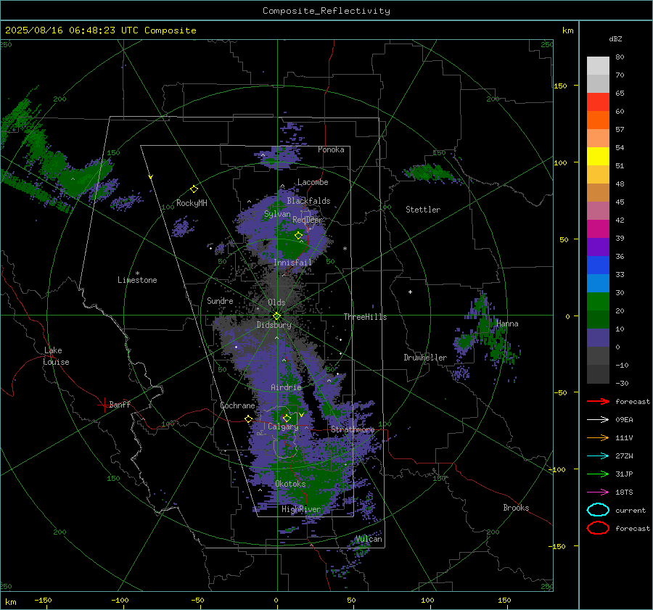Click the yellow diamond marker near Cochrane
This screenshot has width=653, height=610.
pyautogui.click(x=249, y=419)
